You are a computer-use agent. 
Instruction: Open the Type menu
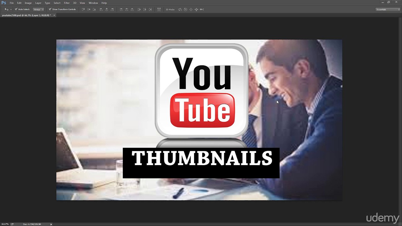pyautogui.click(x=47, y=3)
